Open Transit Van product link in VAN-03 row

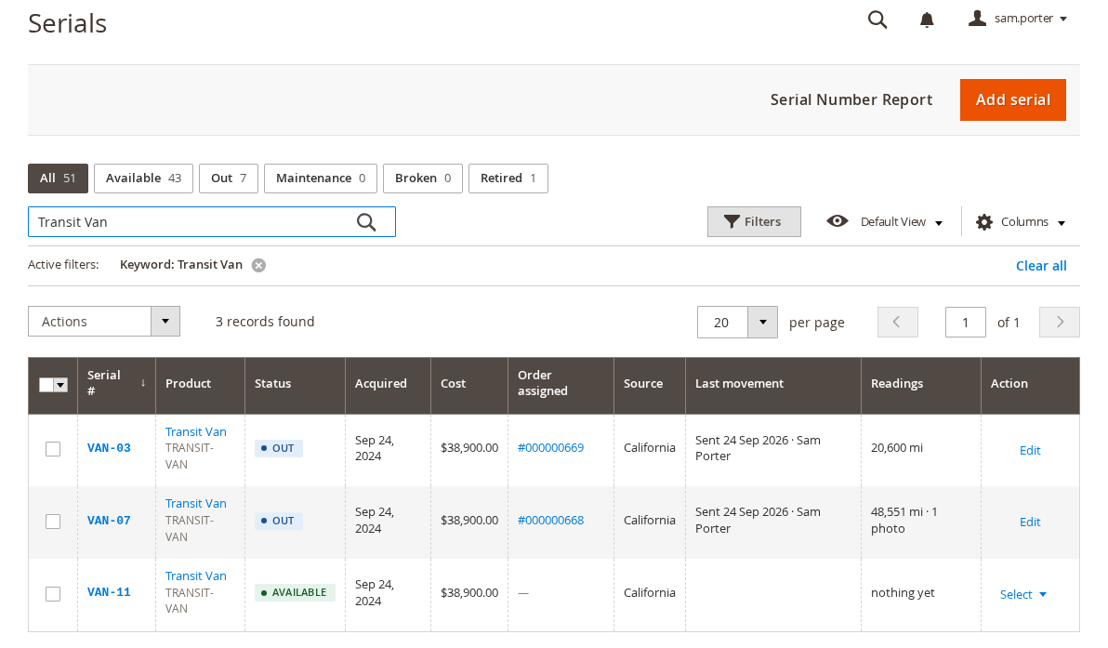click(196, 431)
